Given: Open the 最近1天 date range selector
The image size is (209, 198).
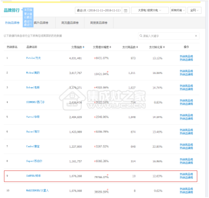Looking at the screenshot, I should 99,10.
